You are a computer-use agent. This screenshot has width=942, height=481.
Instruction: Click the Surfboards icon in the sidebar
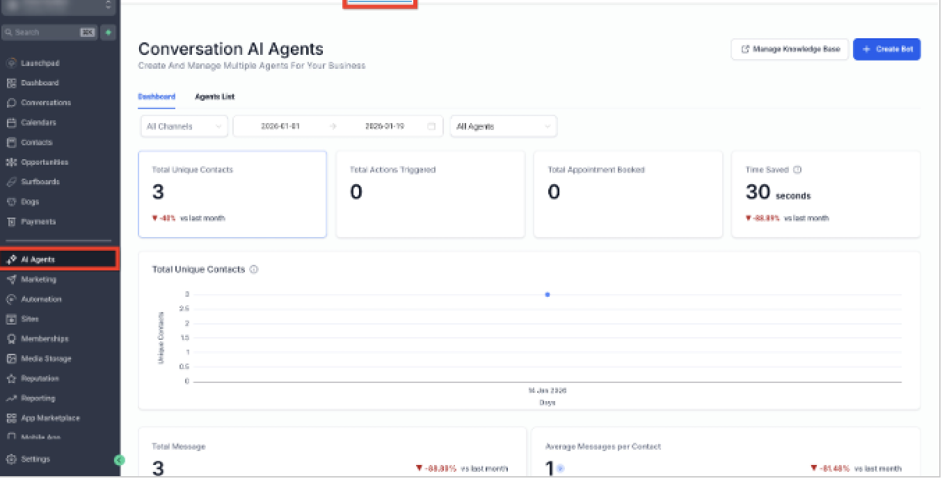[11, 182]
